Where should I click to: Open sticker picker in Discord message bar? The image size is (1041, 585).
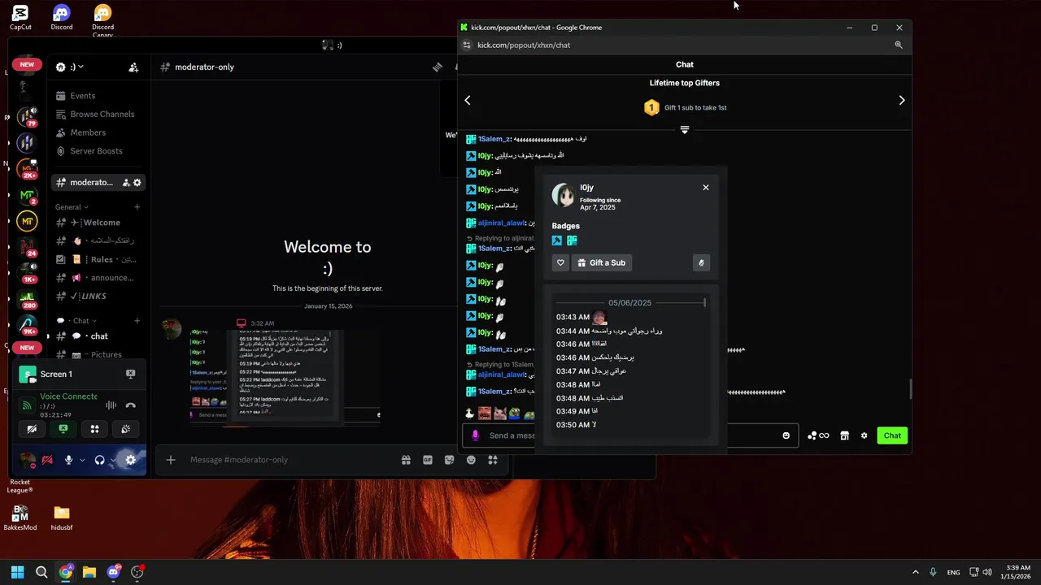coord(449,460)
